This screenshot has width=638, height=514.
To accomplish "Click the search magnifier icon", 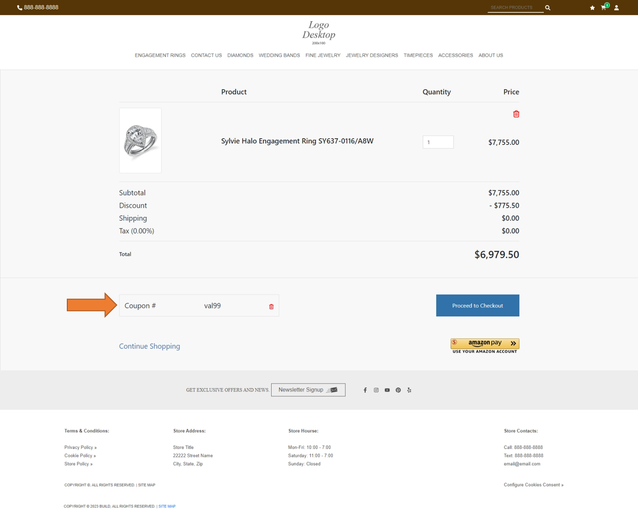I will [547, 8].
